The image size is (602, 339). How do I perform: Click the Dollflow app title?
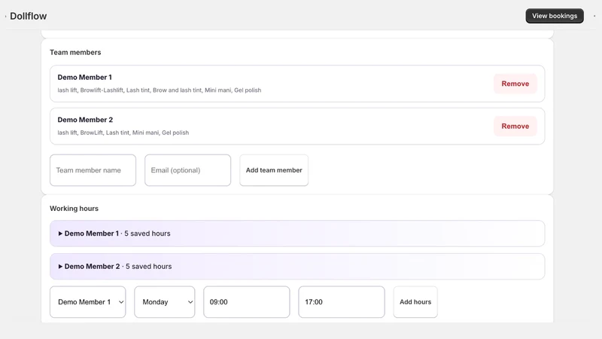28,16
